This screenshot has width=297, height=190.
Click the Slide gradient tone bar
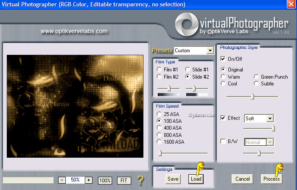pyautogui.click(x=197, y=94)
